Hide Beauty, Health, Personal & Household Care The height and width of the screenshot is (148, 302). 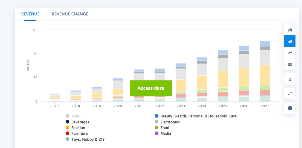click(x=198, y=116)
